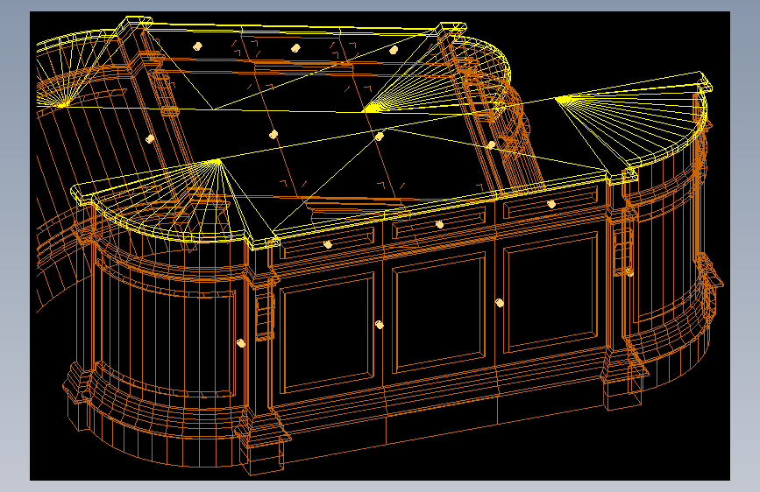Select the knob on the curved left cabinet door
760x492 pixels.
[x=241, y=343]
